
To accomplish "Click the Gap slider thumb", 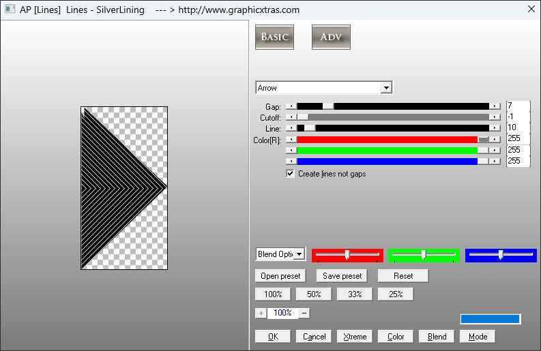I will click(328, 106).
